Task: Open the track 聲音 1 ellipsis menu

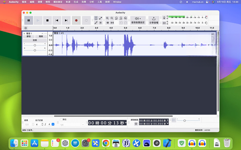Action: pos(45,34)
